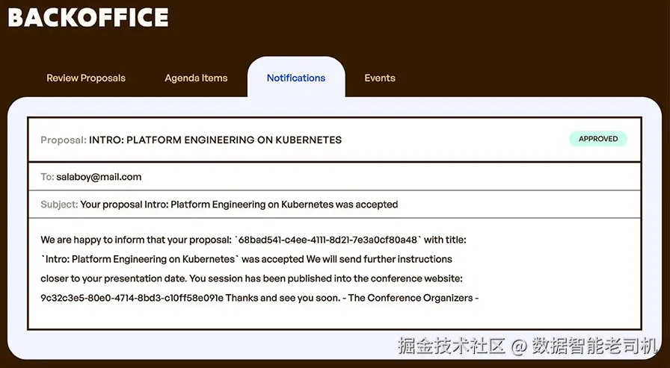
Task: Click the 'To:' field label
Action: point(47,177)
